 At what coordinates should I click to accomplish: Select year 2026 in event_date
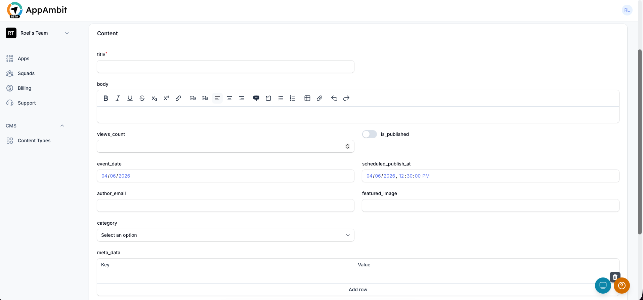click(x=124, y=176)
